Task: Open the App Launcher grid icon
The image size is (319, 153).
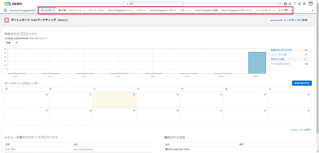Action: click(x=6, y=10)
